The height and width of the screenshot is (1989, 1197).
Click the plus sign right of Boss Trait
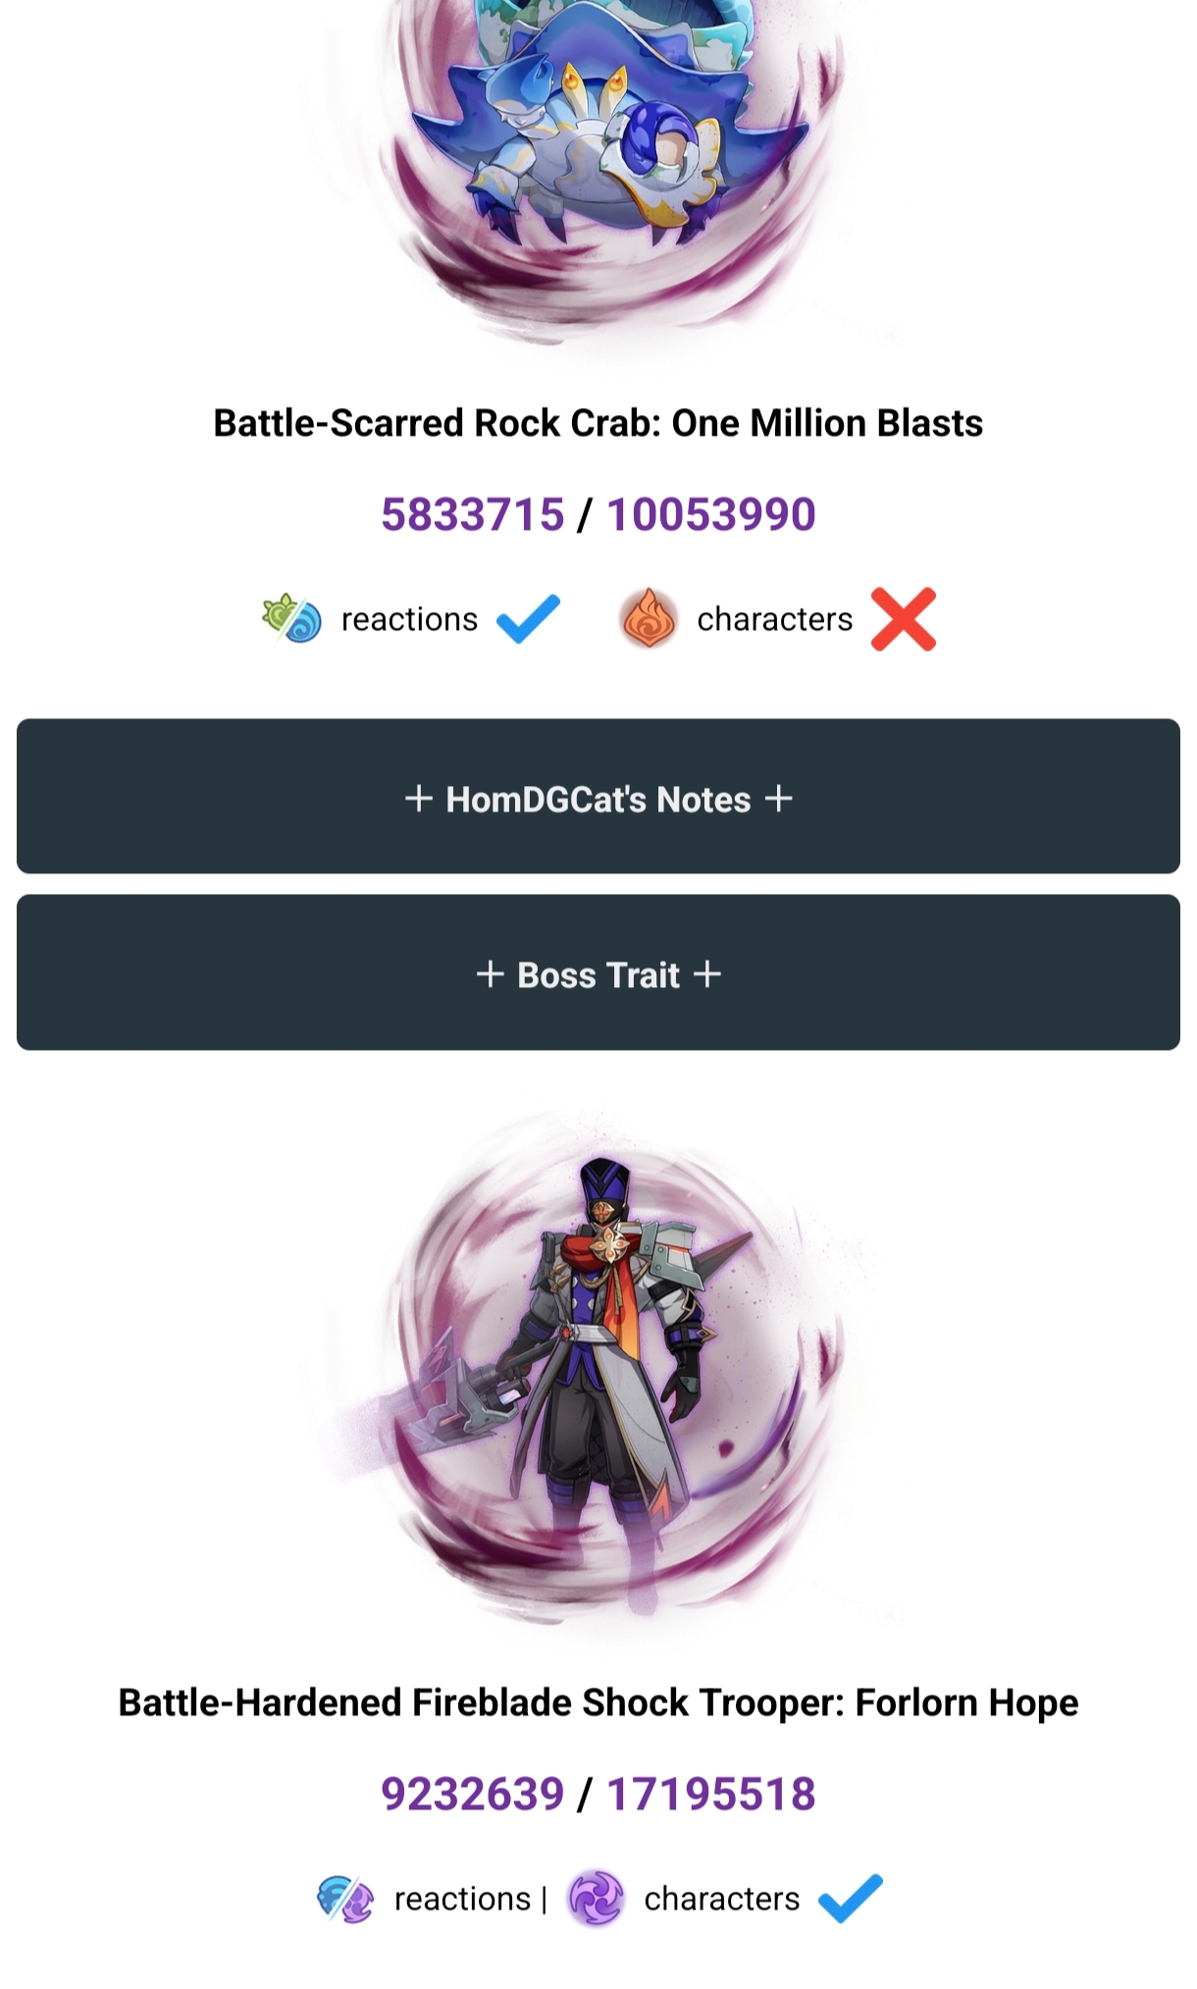pos(706,974)
